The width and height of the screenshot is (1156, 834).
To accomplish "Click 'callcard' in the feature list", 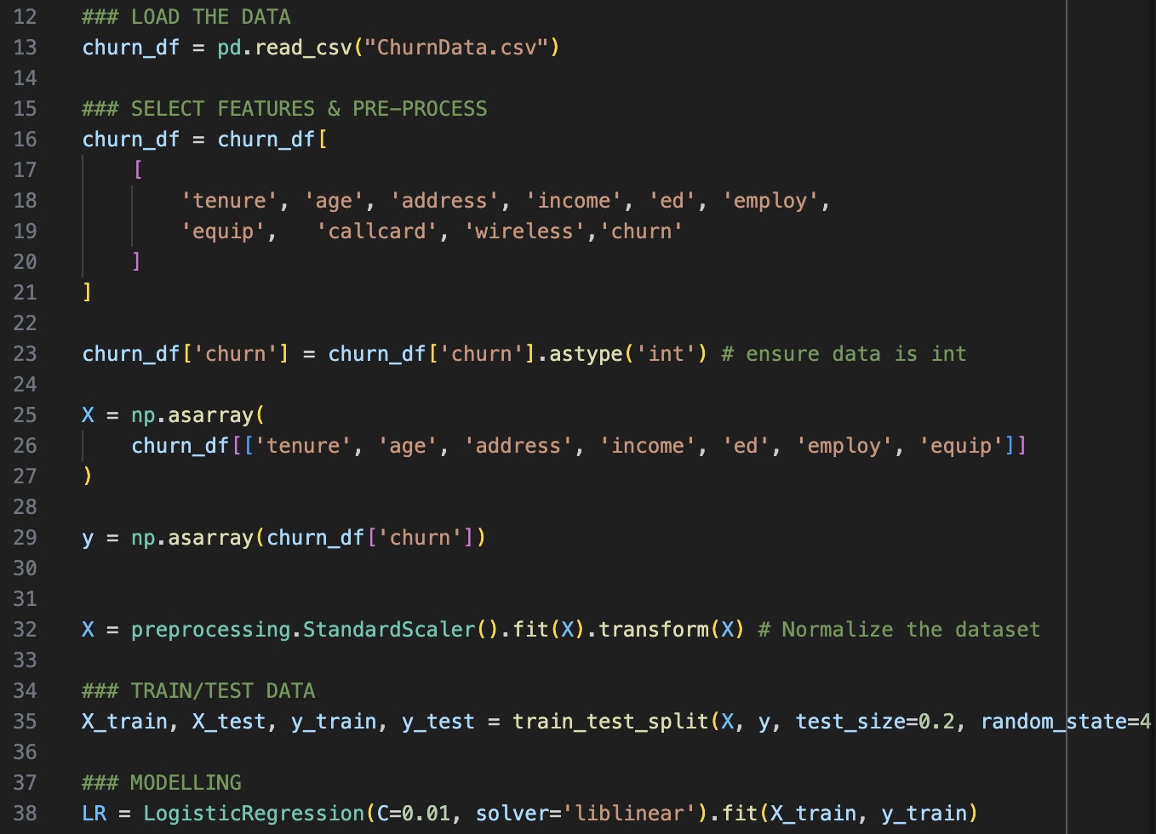I will pos(377,231).
